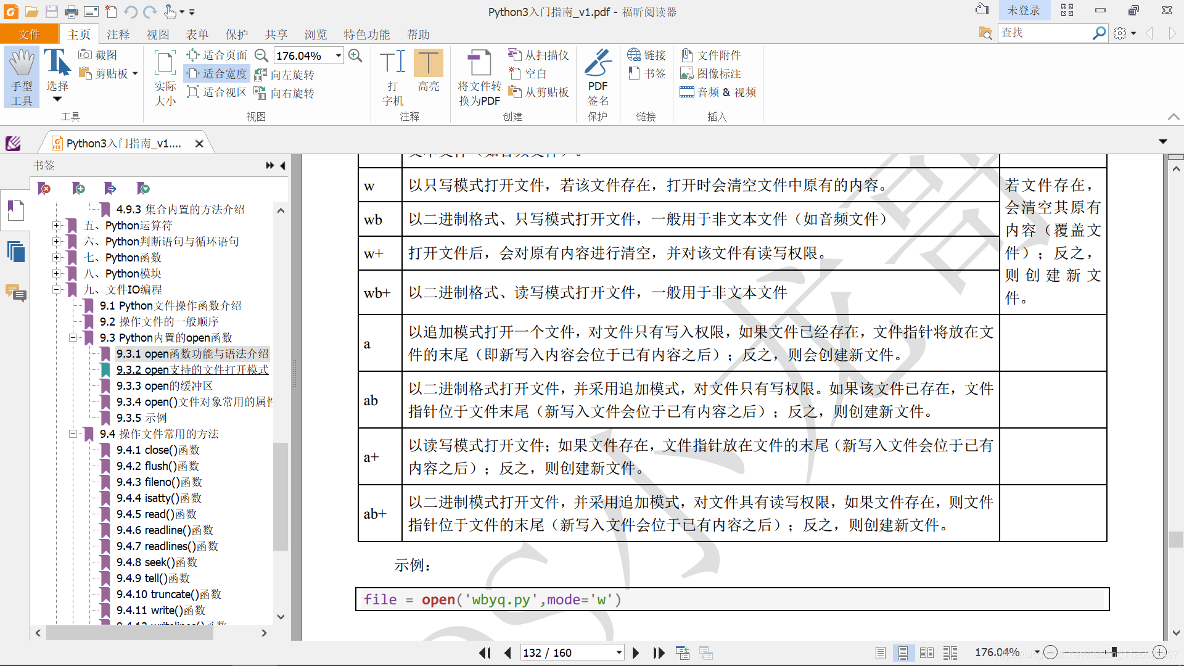
Task: Enable continuous page display mode
Action: (903, 652)
